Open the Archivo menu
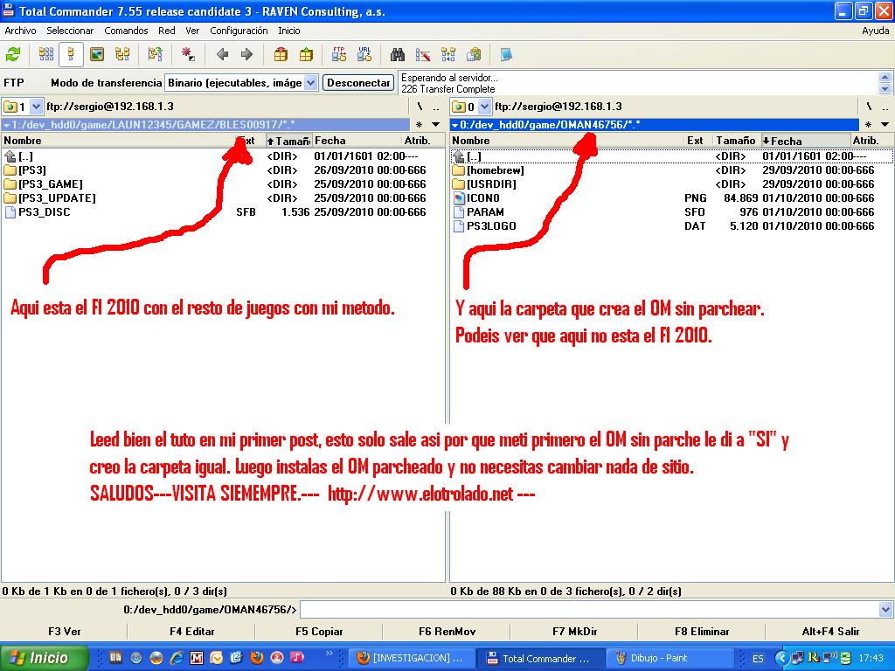The image size is (895, 671). click(20, 31)
